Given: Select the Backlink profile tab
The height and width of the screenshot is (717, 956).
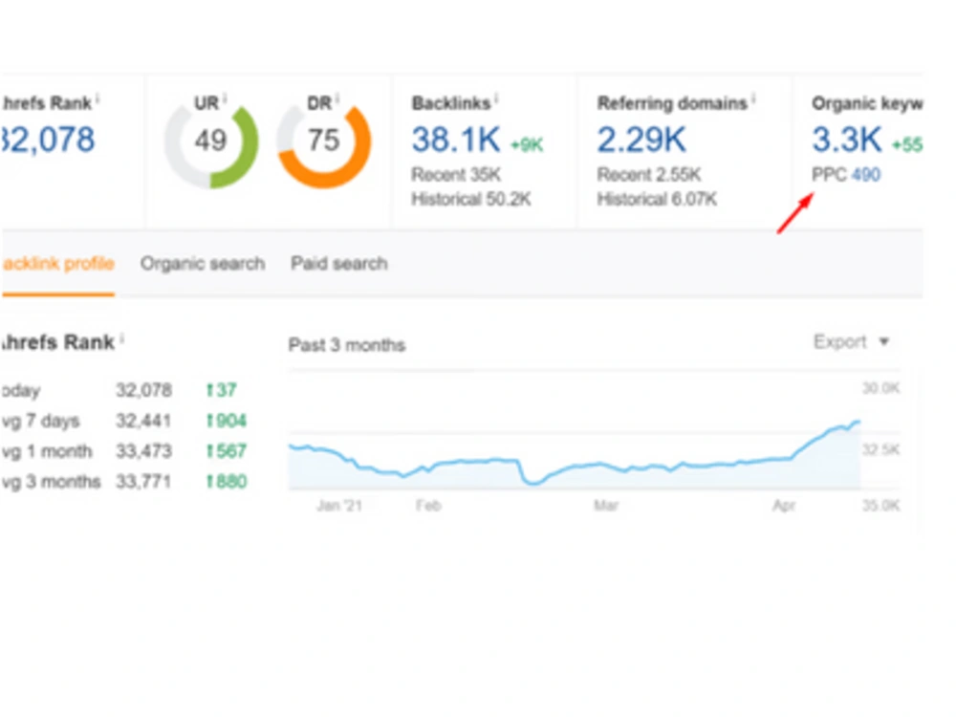Looking at the screenshot, I should 57,264.
